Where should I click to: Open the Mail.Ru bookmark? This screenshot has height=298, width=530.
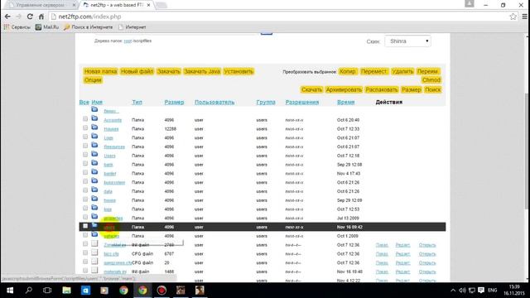click(47, 27)
